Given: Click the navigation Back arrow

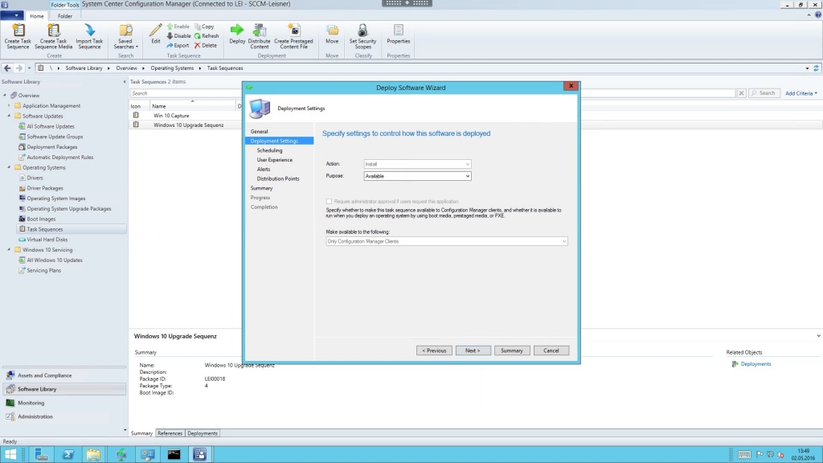Looking at the screenshot, I should coord(7,68).
